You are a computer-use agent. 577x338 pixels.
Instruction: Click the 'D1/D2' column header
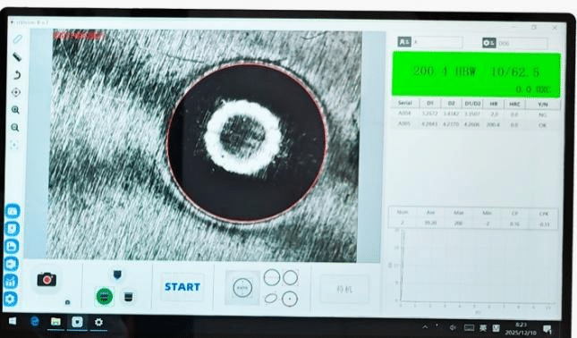coord(472,104)
